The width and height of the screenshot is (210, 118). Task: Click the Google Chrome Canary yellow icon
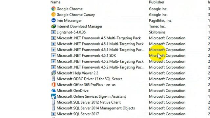[x=53, y=14]
